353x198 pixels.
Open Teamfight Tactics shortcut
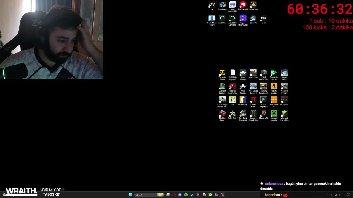(x=222, y=75)
